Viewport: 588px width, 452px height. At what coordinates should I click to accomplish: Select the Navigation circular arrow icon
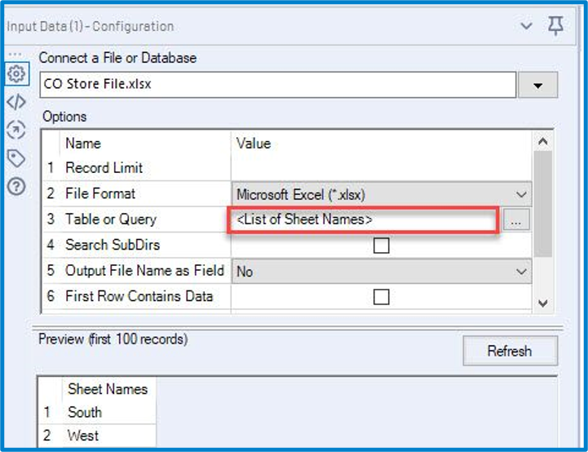(x=16, y=130)
